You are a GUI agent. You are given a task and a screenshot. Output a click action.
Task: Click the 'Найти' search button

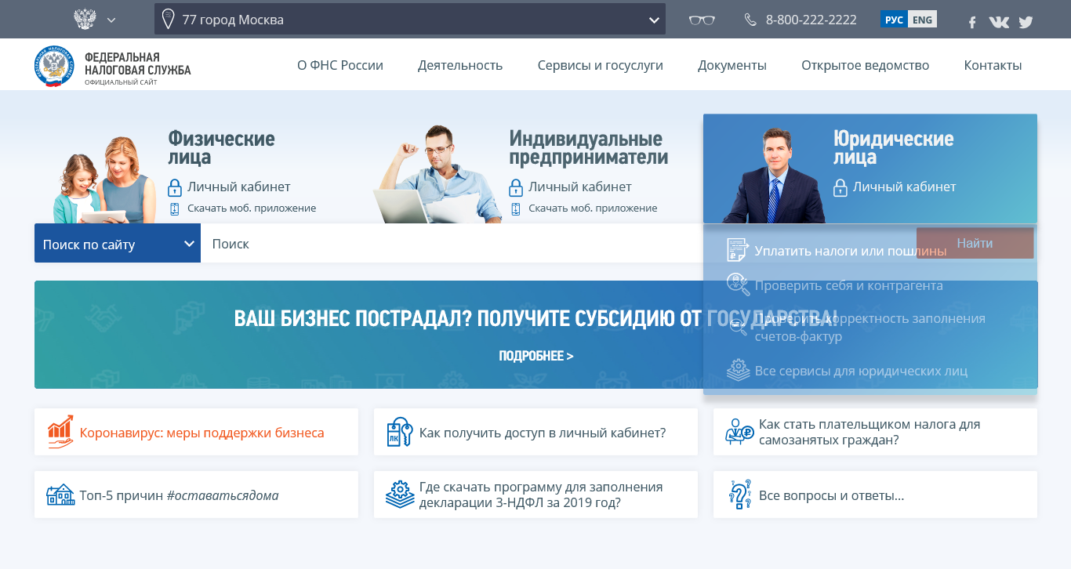coord(975,243)
